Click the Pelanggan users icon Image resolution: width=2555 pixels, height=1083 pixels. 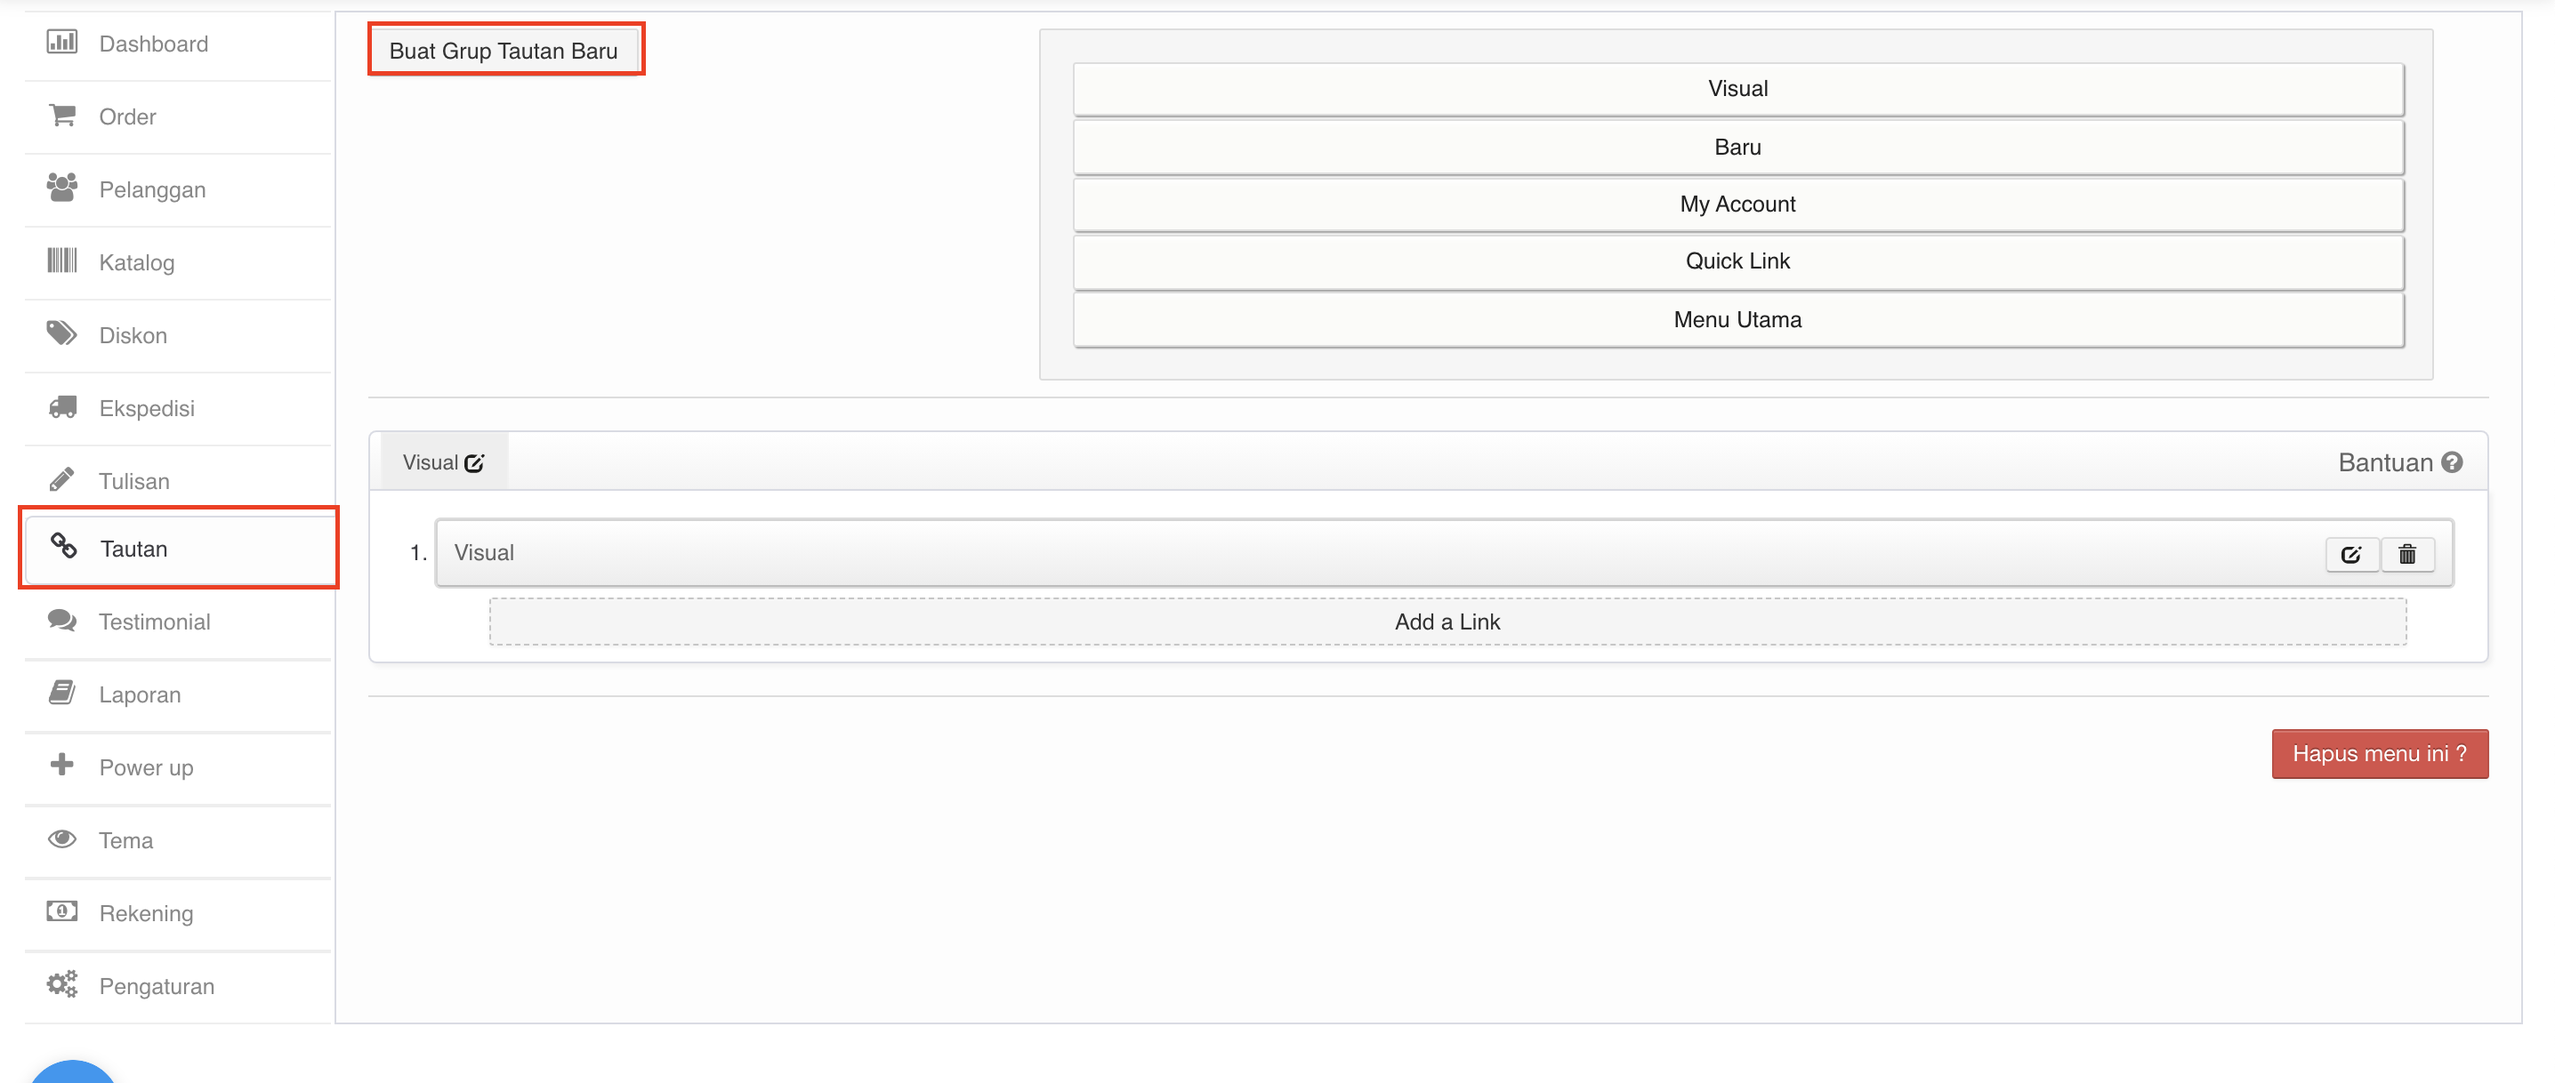point(61,189)
